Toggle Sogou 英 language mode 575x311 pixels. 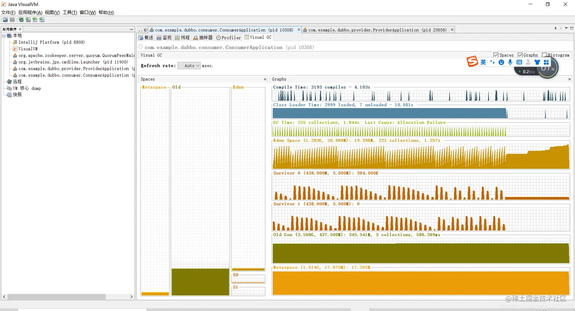pyautogui.click(x=483, y=62)
